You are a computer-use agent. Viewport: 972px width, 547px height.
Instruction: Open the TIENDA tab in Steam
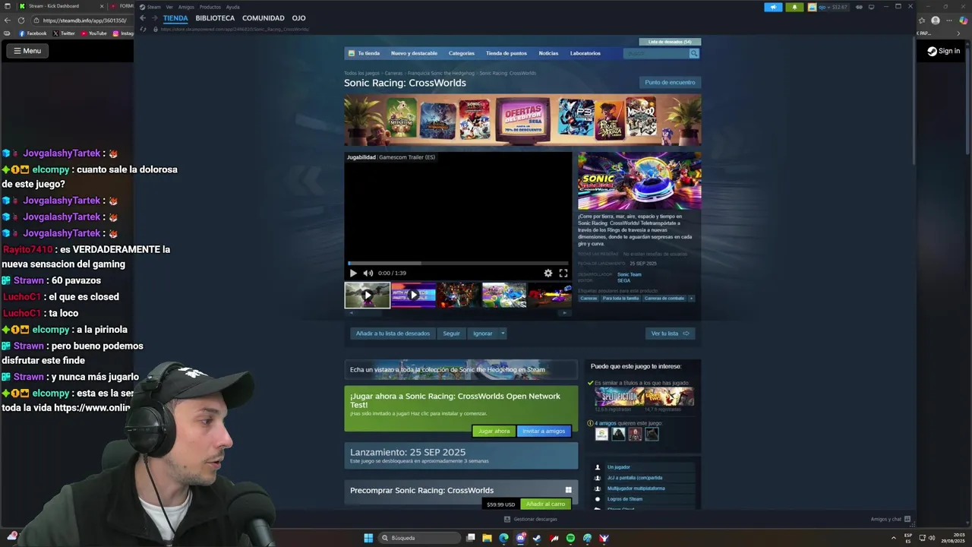[x=175, y=18]
